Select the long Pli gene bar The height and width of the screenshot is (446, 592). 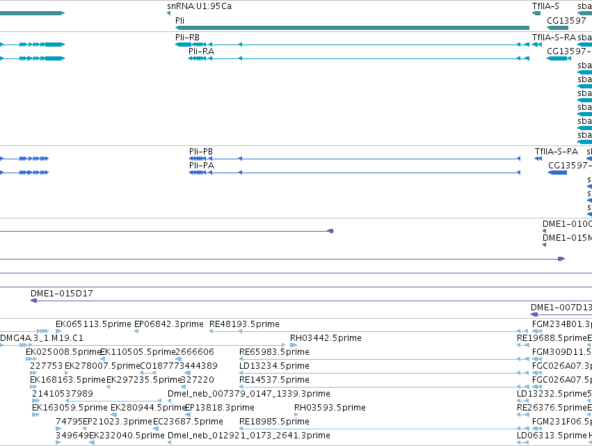point(352,28)
